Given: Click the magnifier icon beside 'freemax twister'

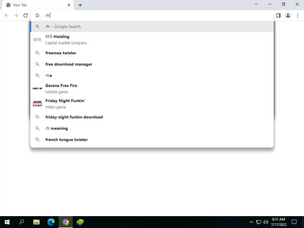Looking at the screenshot, I should pos(37,53).
